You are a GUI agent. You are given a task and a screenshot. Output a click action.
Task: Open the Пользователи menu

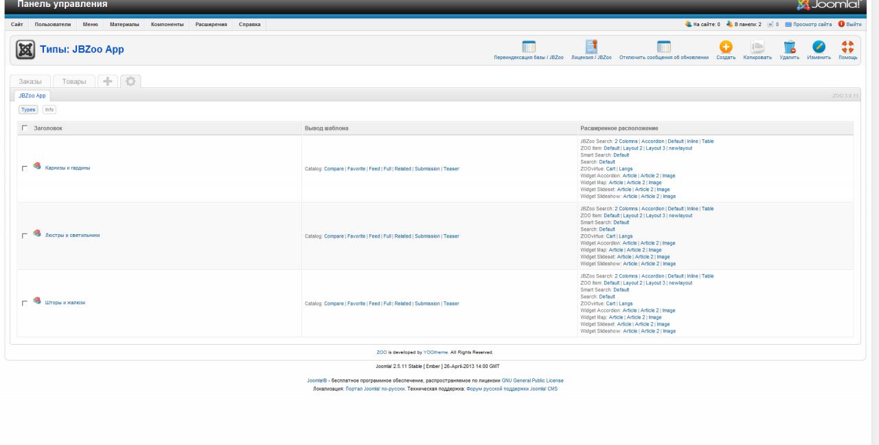(x=53, y=25)
